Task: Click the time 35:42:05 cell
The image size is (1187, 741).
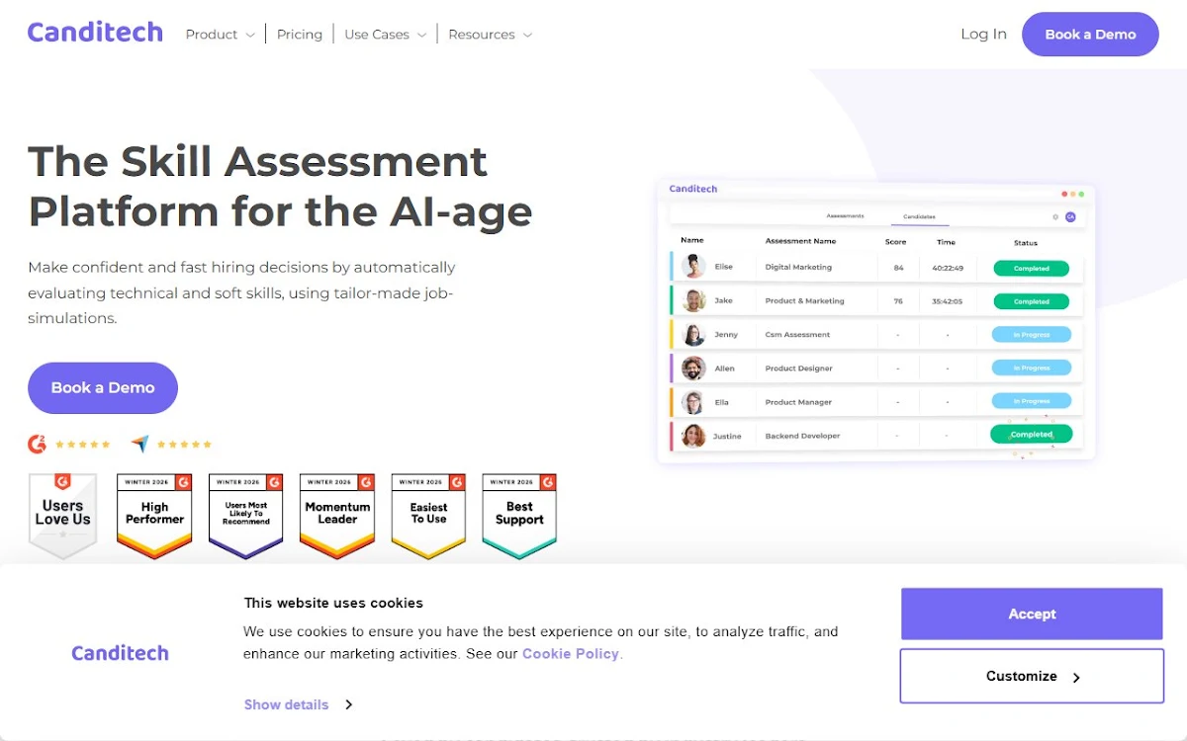Action: coord(947,301)
